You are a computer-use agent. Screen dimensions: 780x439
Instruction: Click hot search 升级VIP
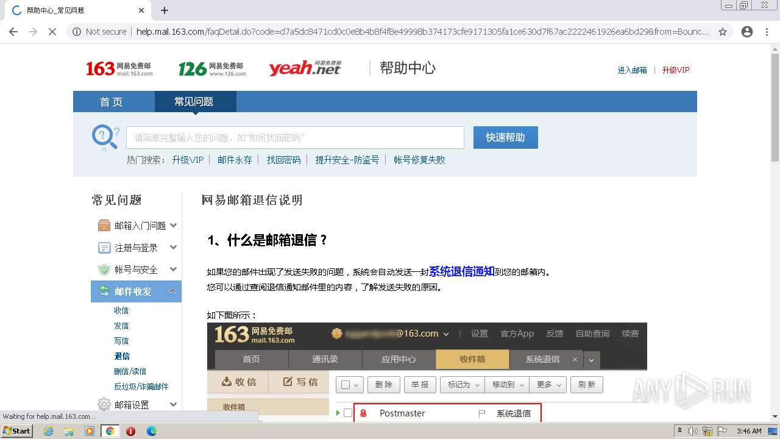188,160
